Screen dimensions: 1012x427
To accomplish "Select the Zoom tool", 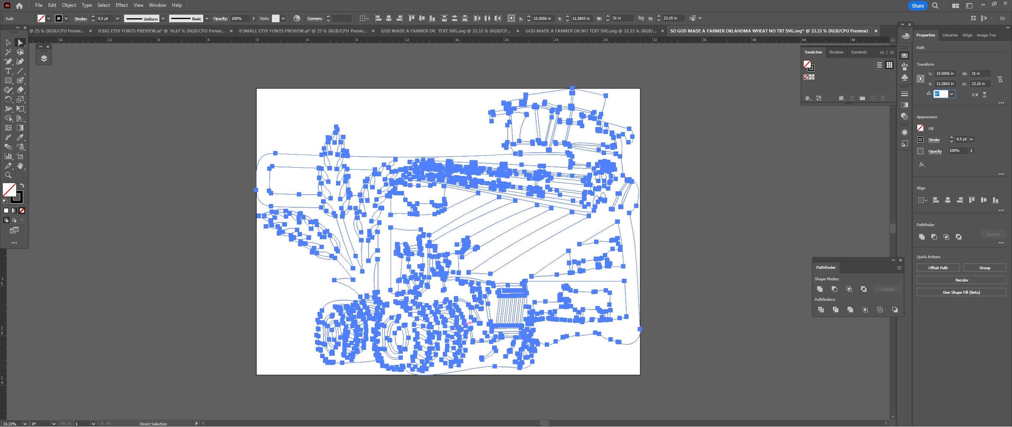I will [8, 175].
